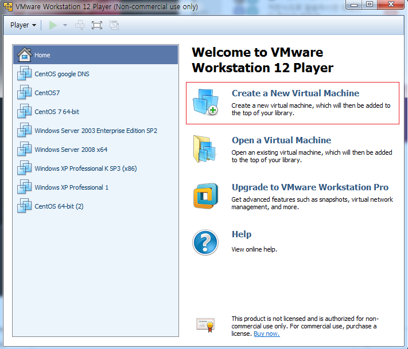This screenshot has width=408, height=349.
Task: Select Home in the library list
Action: pyautogui.click(x=95, y=55)
